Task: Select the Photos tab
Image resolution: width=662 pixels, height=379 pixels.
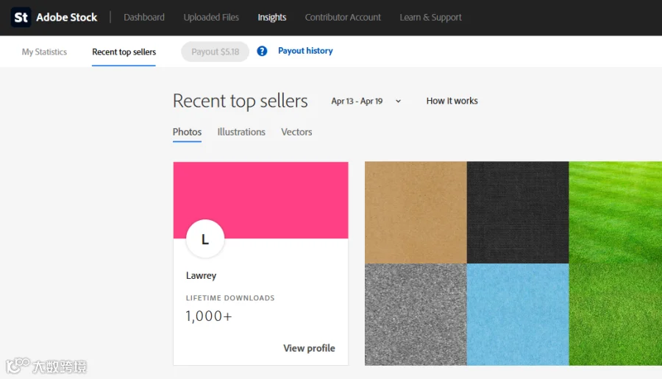Action: pos(187,132)
